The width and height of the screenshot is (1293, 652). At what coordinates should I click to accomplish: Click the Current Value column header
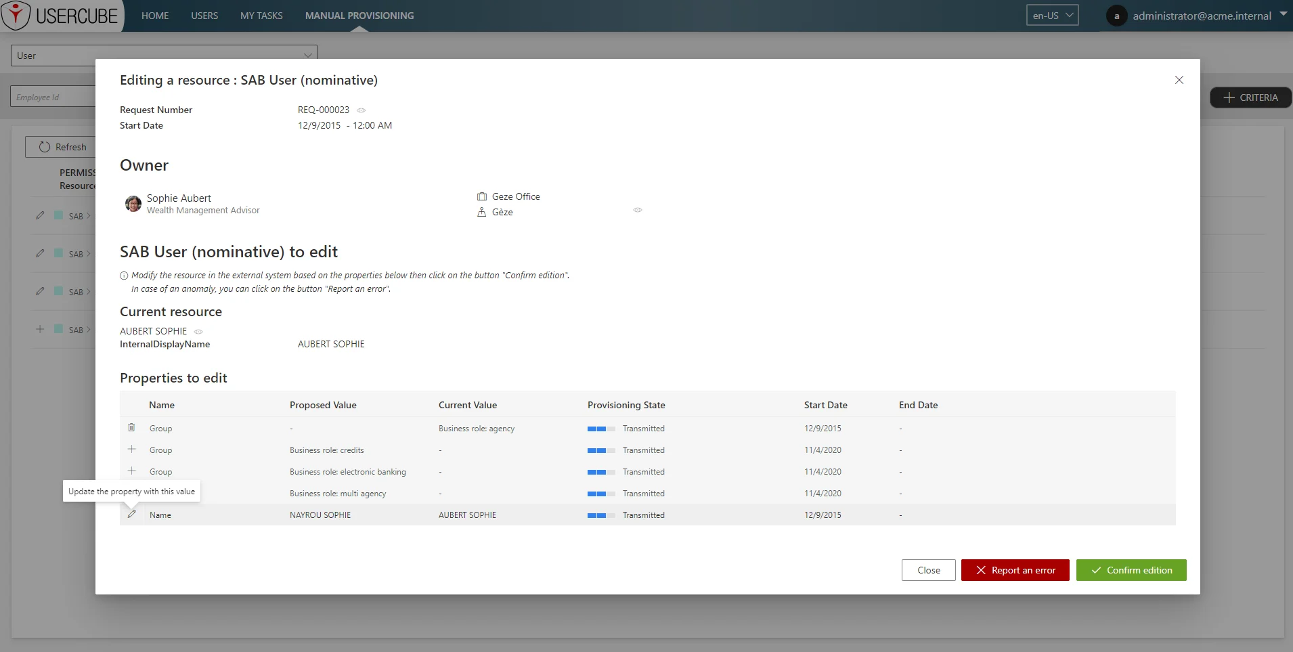(468, 405)
